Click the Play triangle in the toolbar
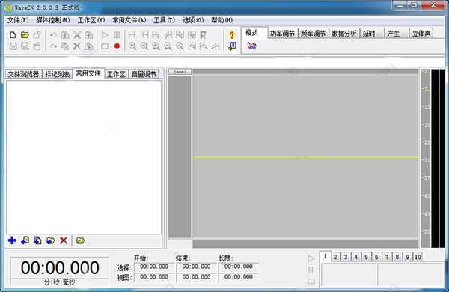Image resolution: width=449 pixels, height=292 pixels. coord(105,35)
